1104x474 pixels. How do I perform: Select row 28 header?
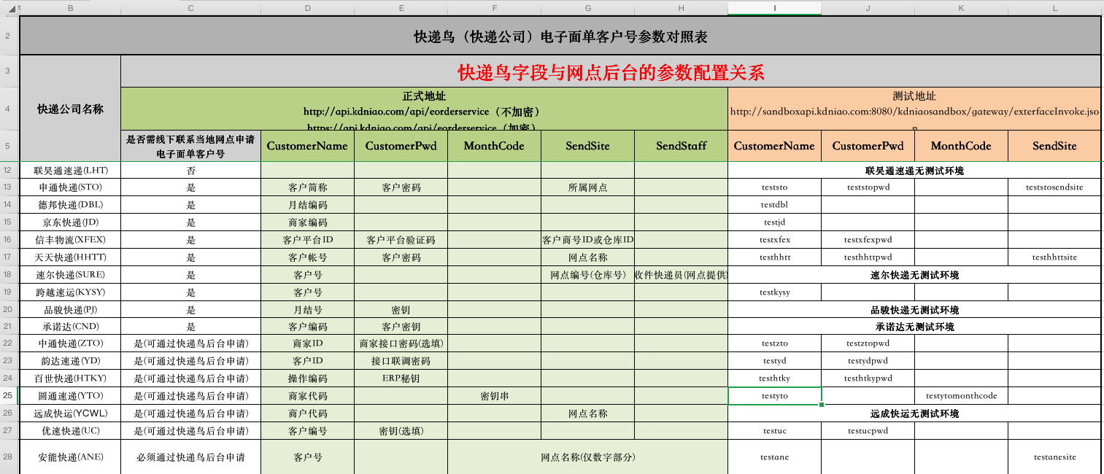(8, 457)
